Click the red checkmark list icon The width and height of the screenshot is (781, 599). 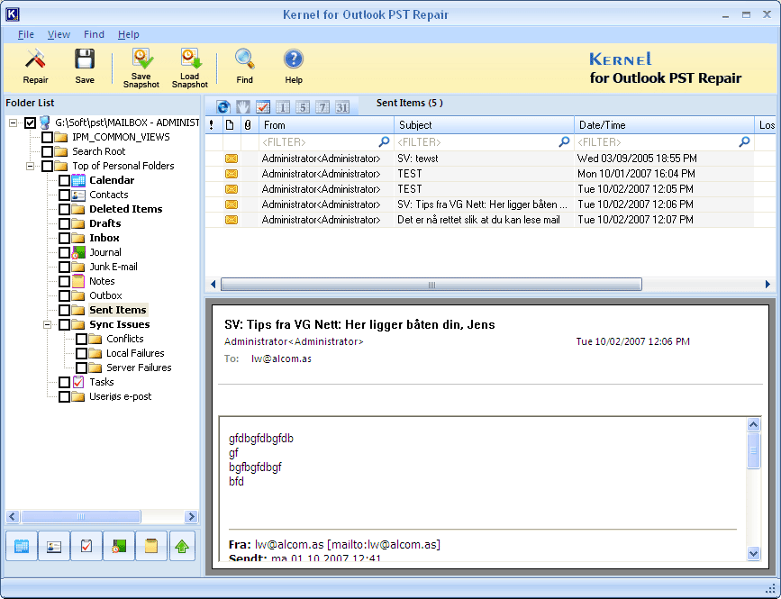(263, 106)
